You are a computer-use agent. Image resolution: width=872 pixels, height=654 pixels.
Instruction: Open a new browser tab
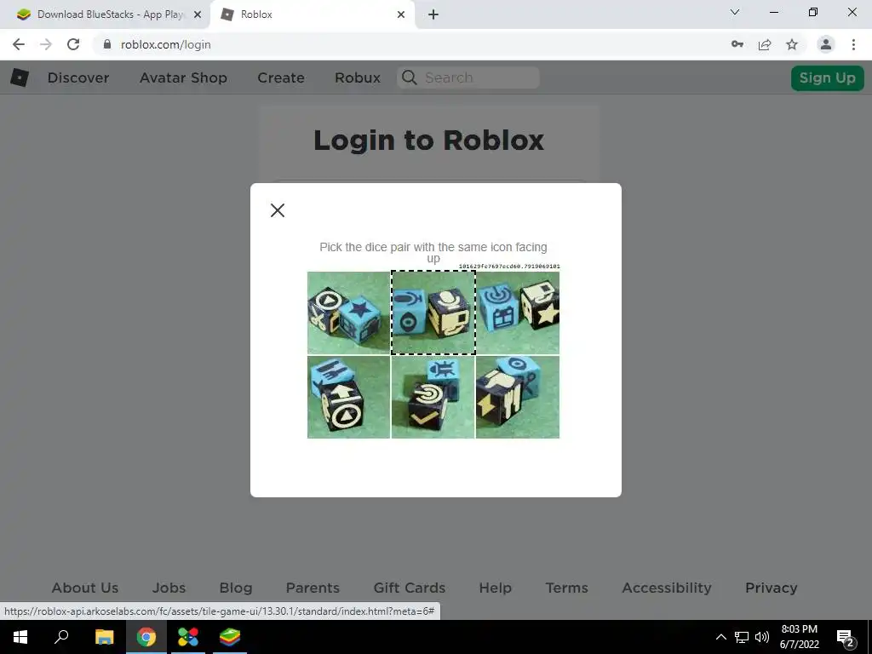pos(433,14)
